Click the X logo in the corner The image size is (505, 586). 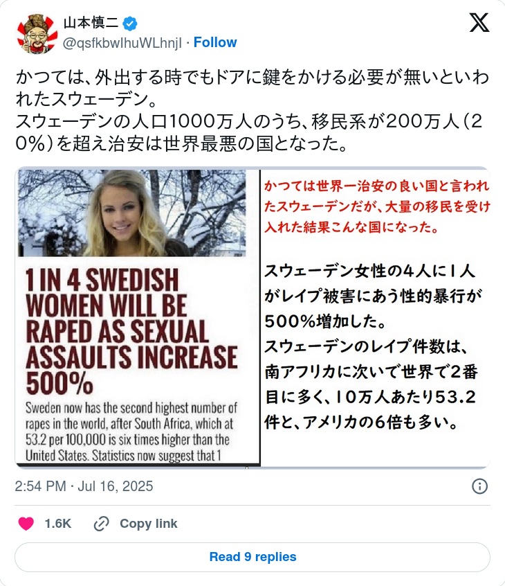point(479,22)
